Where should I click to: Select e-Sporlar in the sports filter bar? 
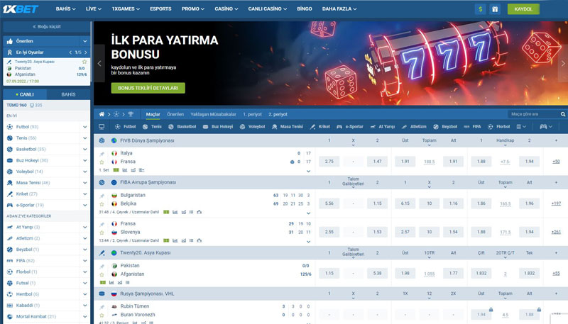(350, 127)
